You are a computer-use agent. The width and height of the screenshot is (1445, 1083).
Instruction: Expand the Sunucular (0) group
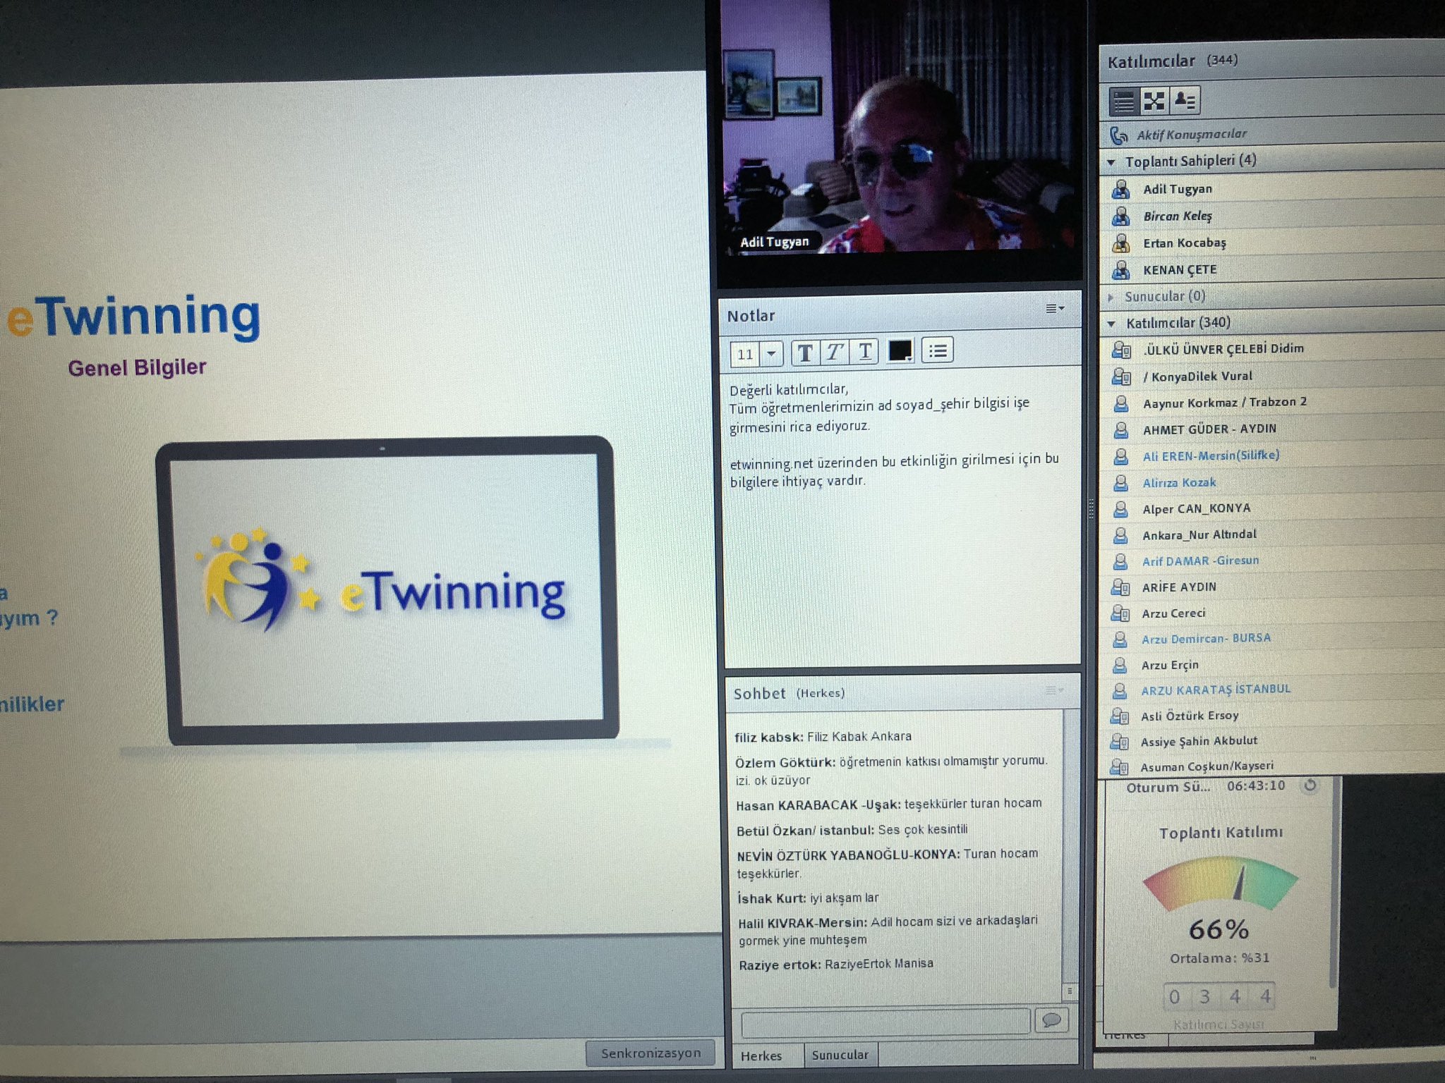1111,297
